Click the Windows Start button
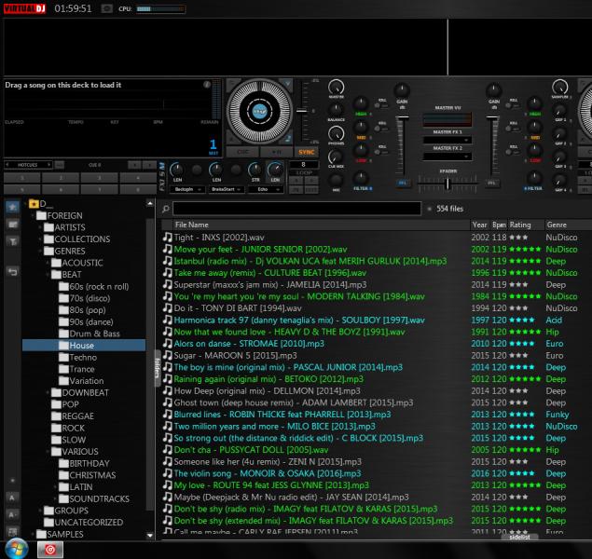Image resolution: width=592 pixels, height=559 pixels. tap(17, 549)
